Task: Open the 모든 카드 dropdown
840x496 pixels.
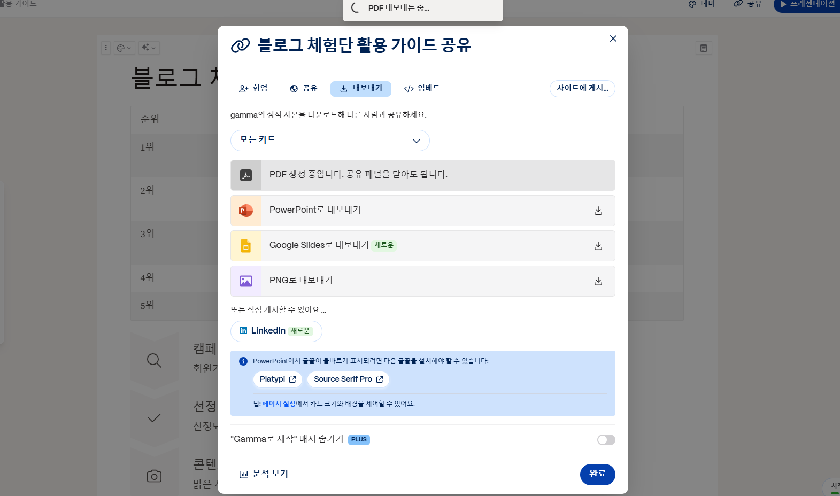Action: click(x=330, y=141)
